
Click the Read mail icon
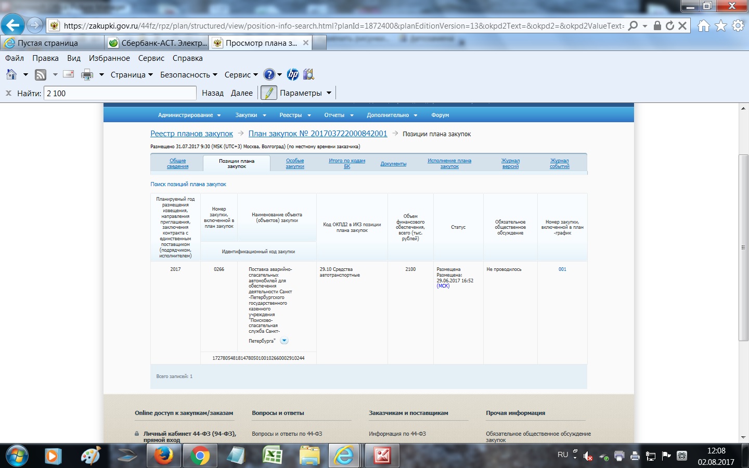click(x=68, y=74)
